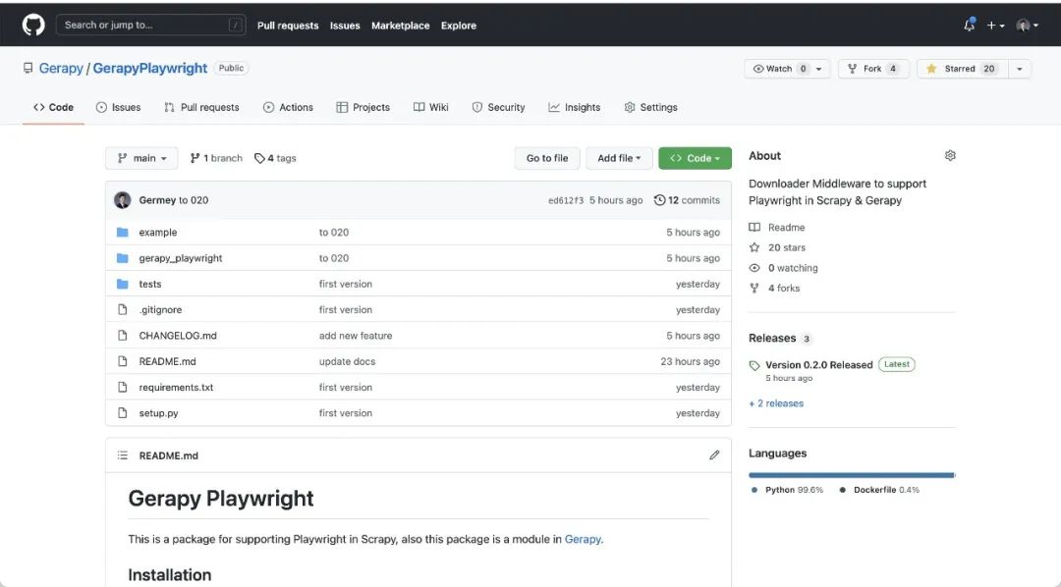Open the GerapyPlaywright repository name link
The width and height of the screenshot is (1061, 587).
(x=150, y=69)
